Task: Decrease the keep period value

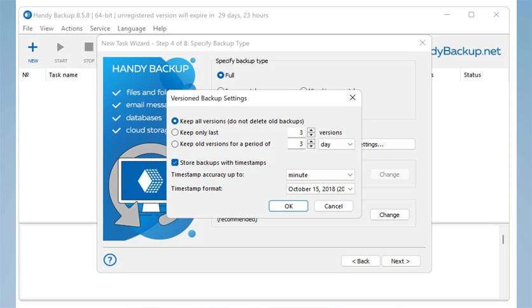Action: [x=311, y=146]
